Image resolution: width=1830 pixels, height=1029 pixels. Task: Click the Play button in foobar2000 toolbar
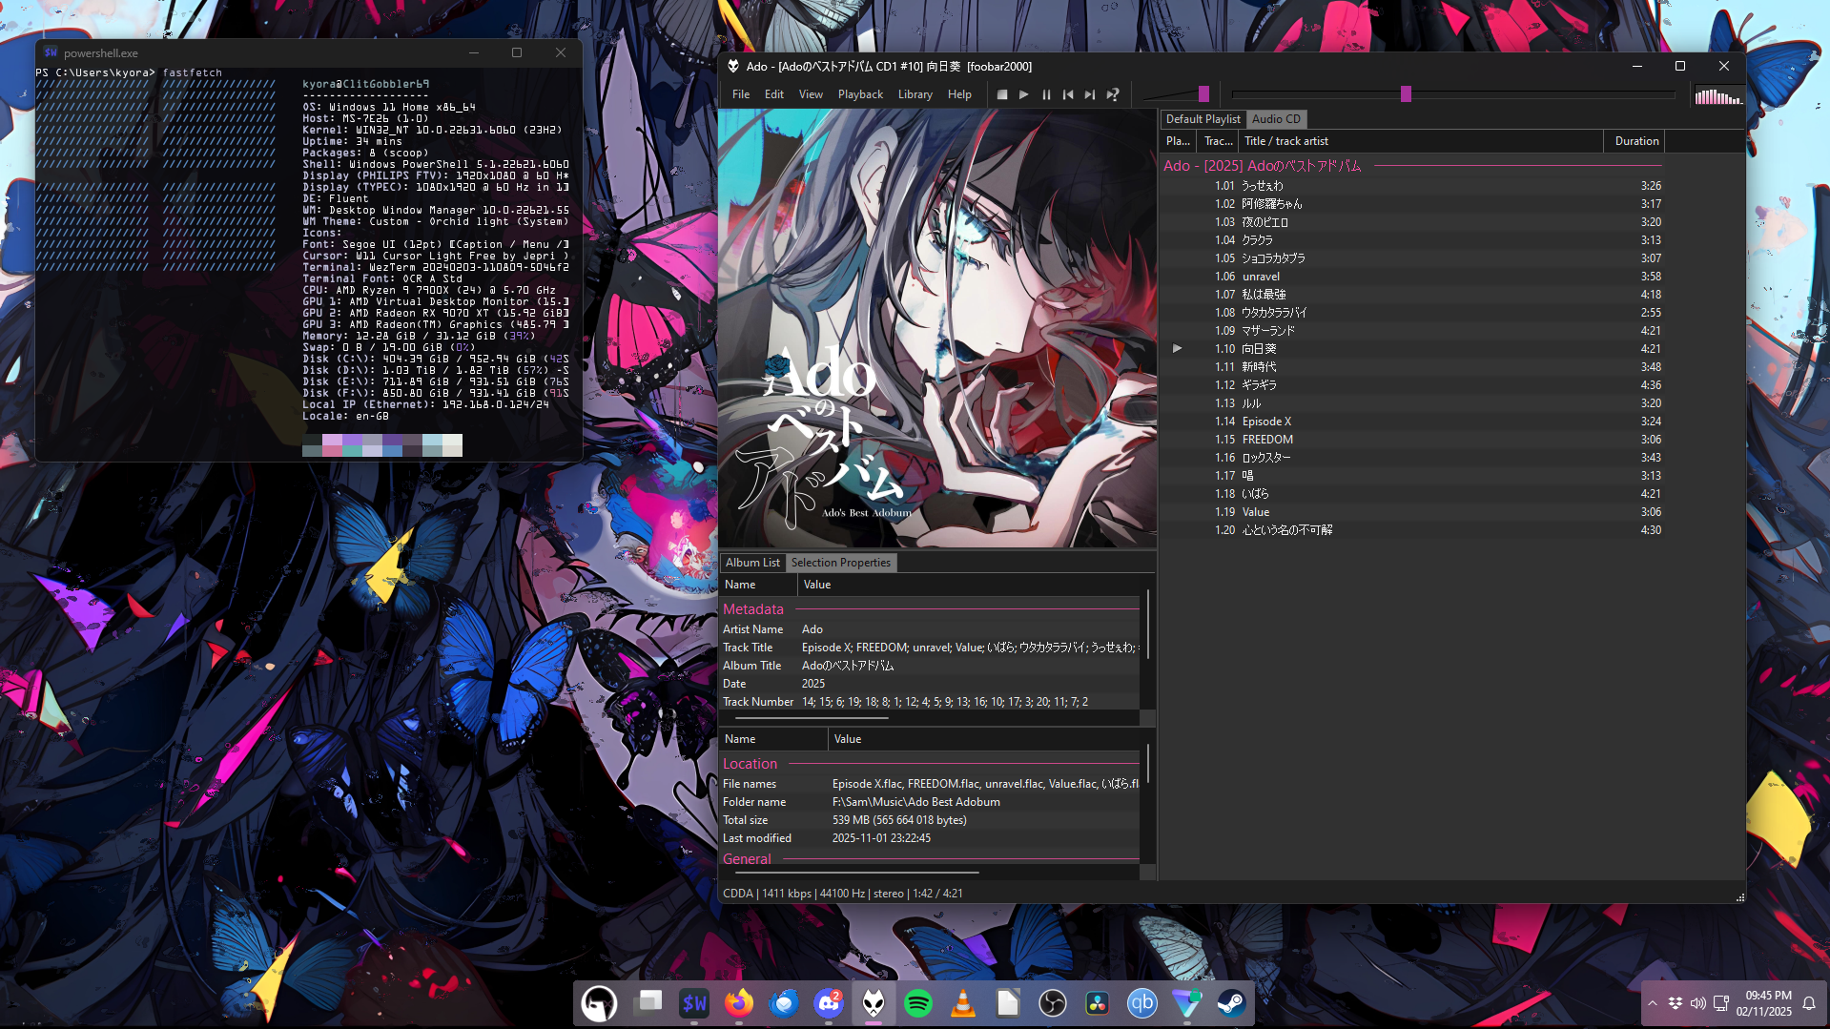tap(1023, 94)
